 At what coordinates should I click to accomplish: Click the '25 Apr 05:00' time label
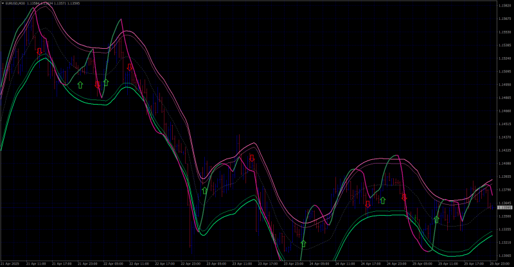tap(423, 264)
